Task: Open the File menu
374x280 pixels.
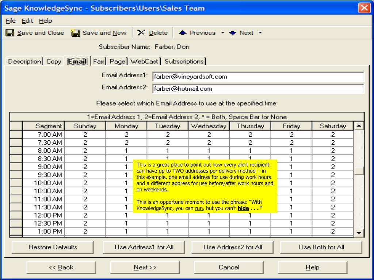Action: coord(11,21)
